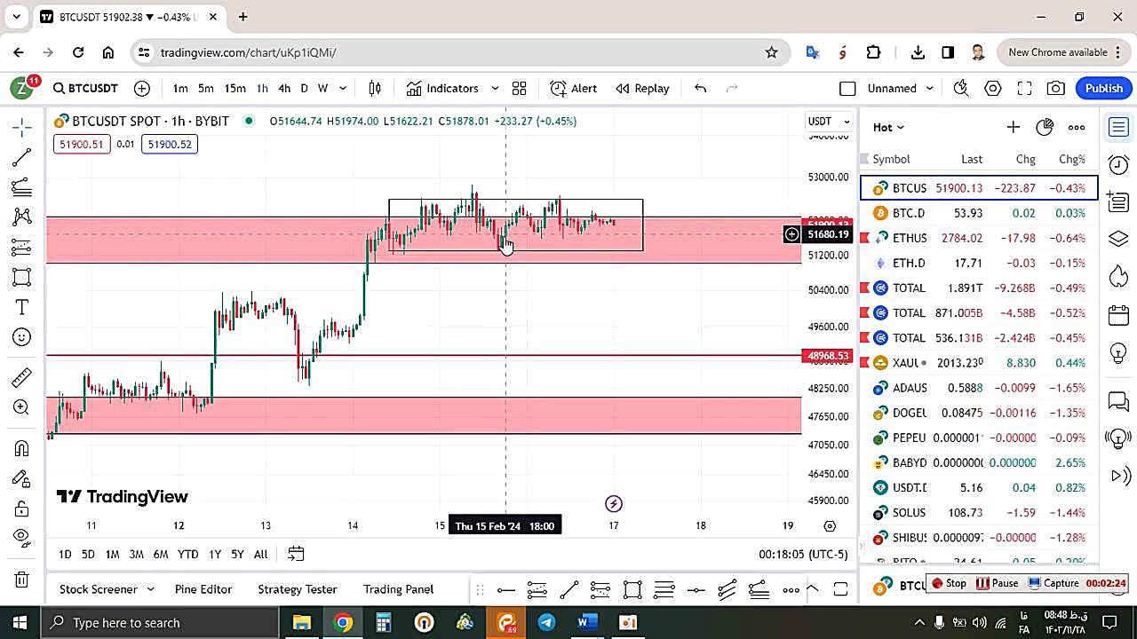The height and width of the screenshot is (639, 1137).
Task: Open the hotlists flame icon
Action: [1118, 277]
